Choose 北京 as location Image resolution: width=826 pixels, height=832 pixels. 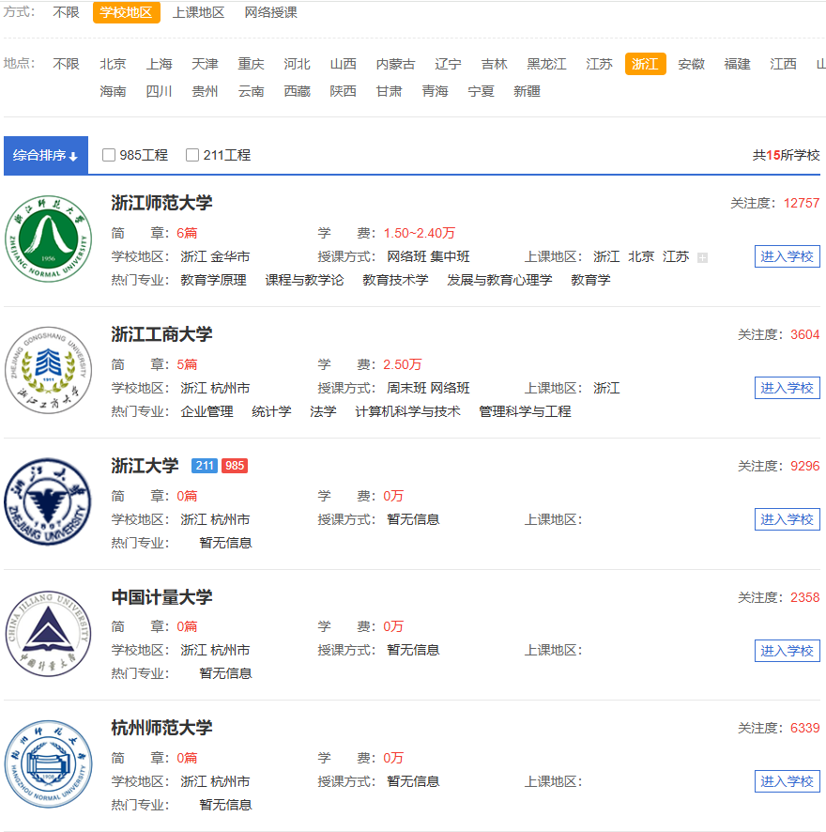pos(113,64)
